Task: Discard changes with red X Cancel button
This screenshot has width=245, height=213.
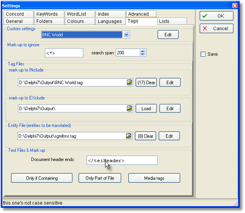Action: (x=217, y=29)
